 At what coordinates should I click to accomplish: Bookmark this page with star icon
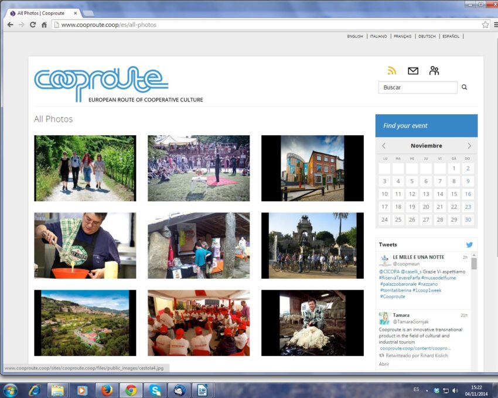pyautogui.click(x=485, y=25)
